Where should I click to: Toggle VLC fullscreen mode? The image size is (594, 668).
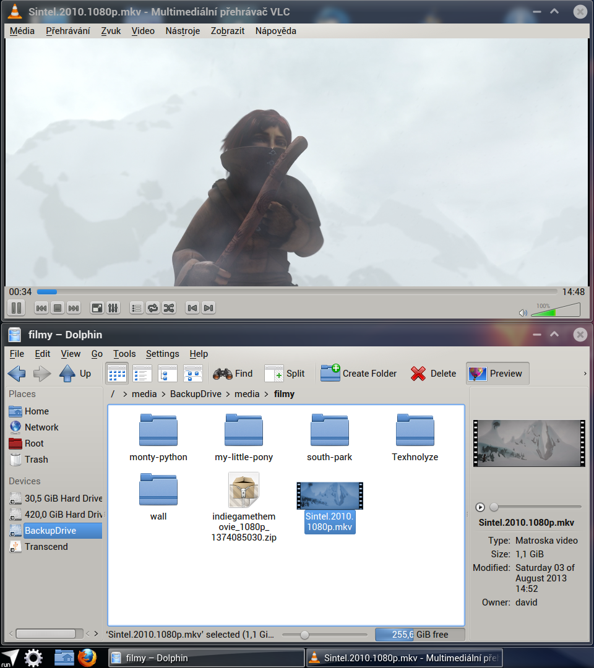click(97, 308)
